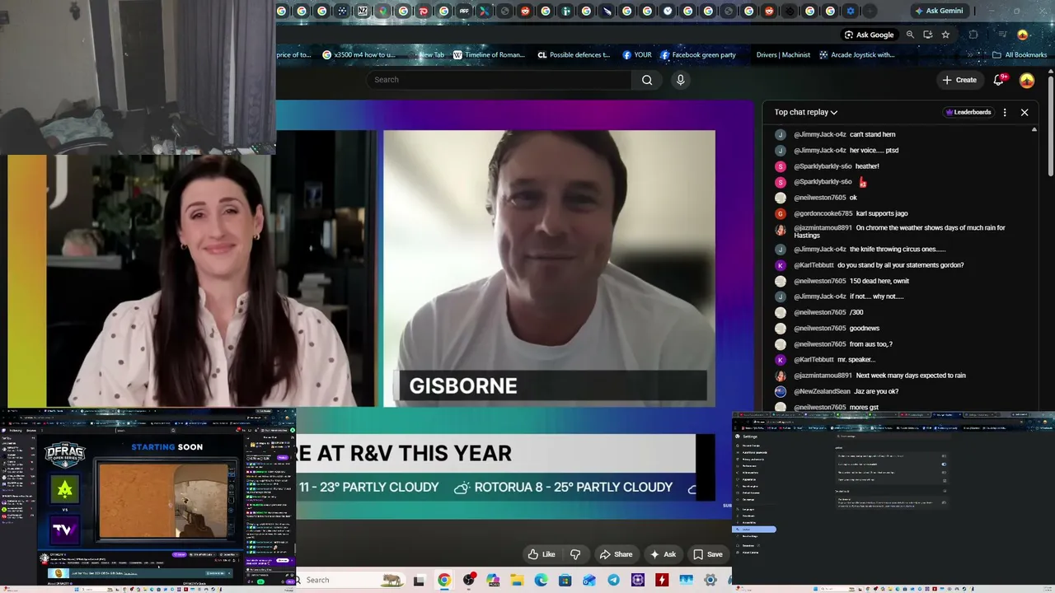Launch Microsoft 365 Copilot from the taskbar
The width and height of the screenshot is (1055, 593).
493,580
